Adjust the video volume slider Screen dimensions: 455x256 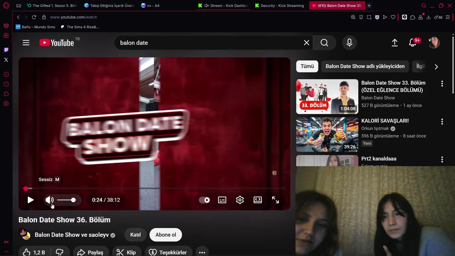(x=66, y=200)
